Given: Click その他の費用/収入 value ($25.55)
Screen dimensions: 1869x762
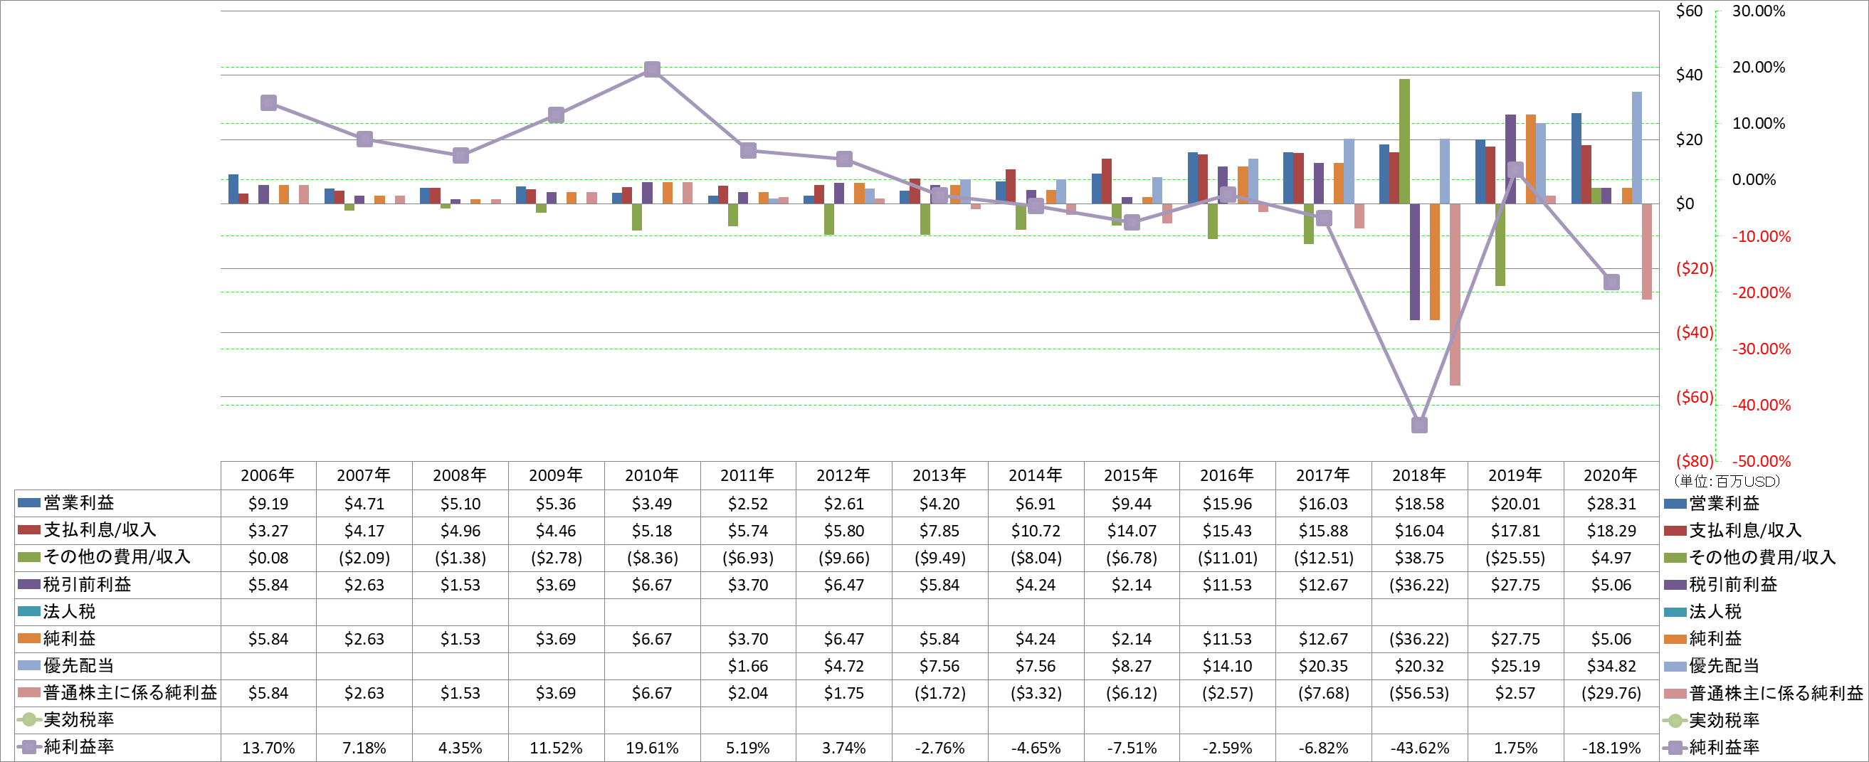Looking at the screenshot, I should (x=1515, y=558).
